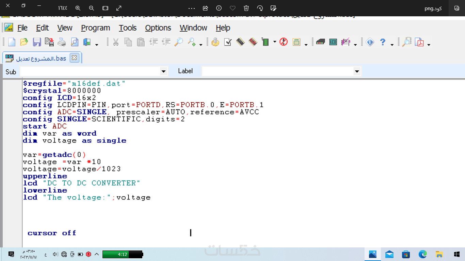Open dropdown arrow next to Find Next icon

click(x=201, y=45)
